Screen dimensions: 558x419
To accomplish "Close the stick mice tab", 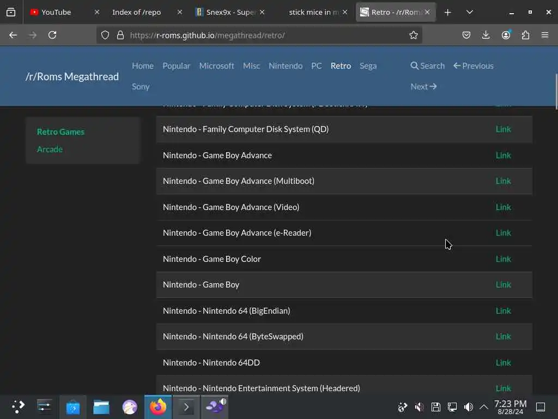I will tap(345, 12).
